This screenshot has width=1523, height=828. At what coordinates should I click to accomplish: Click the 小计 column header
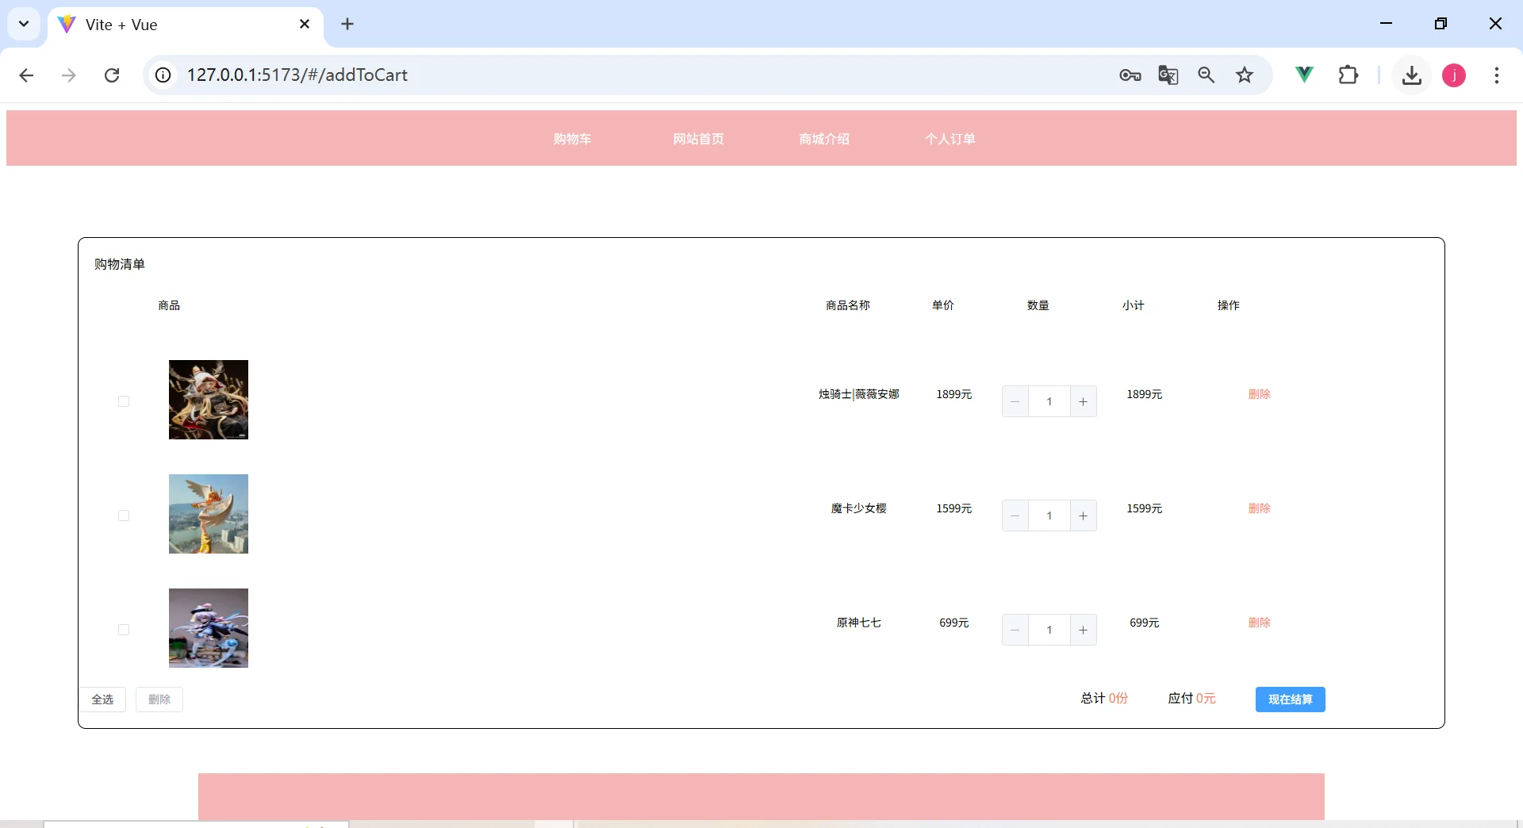point(1134,305)
